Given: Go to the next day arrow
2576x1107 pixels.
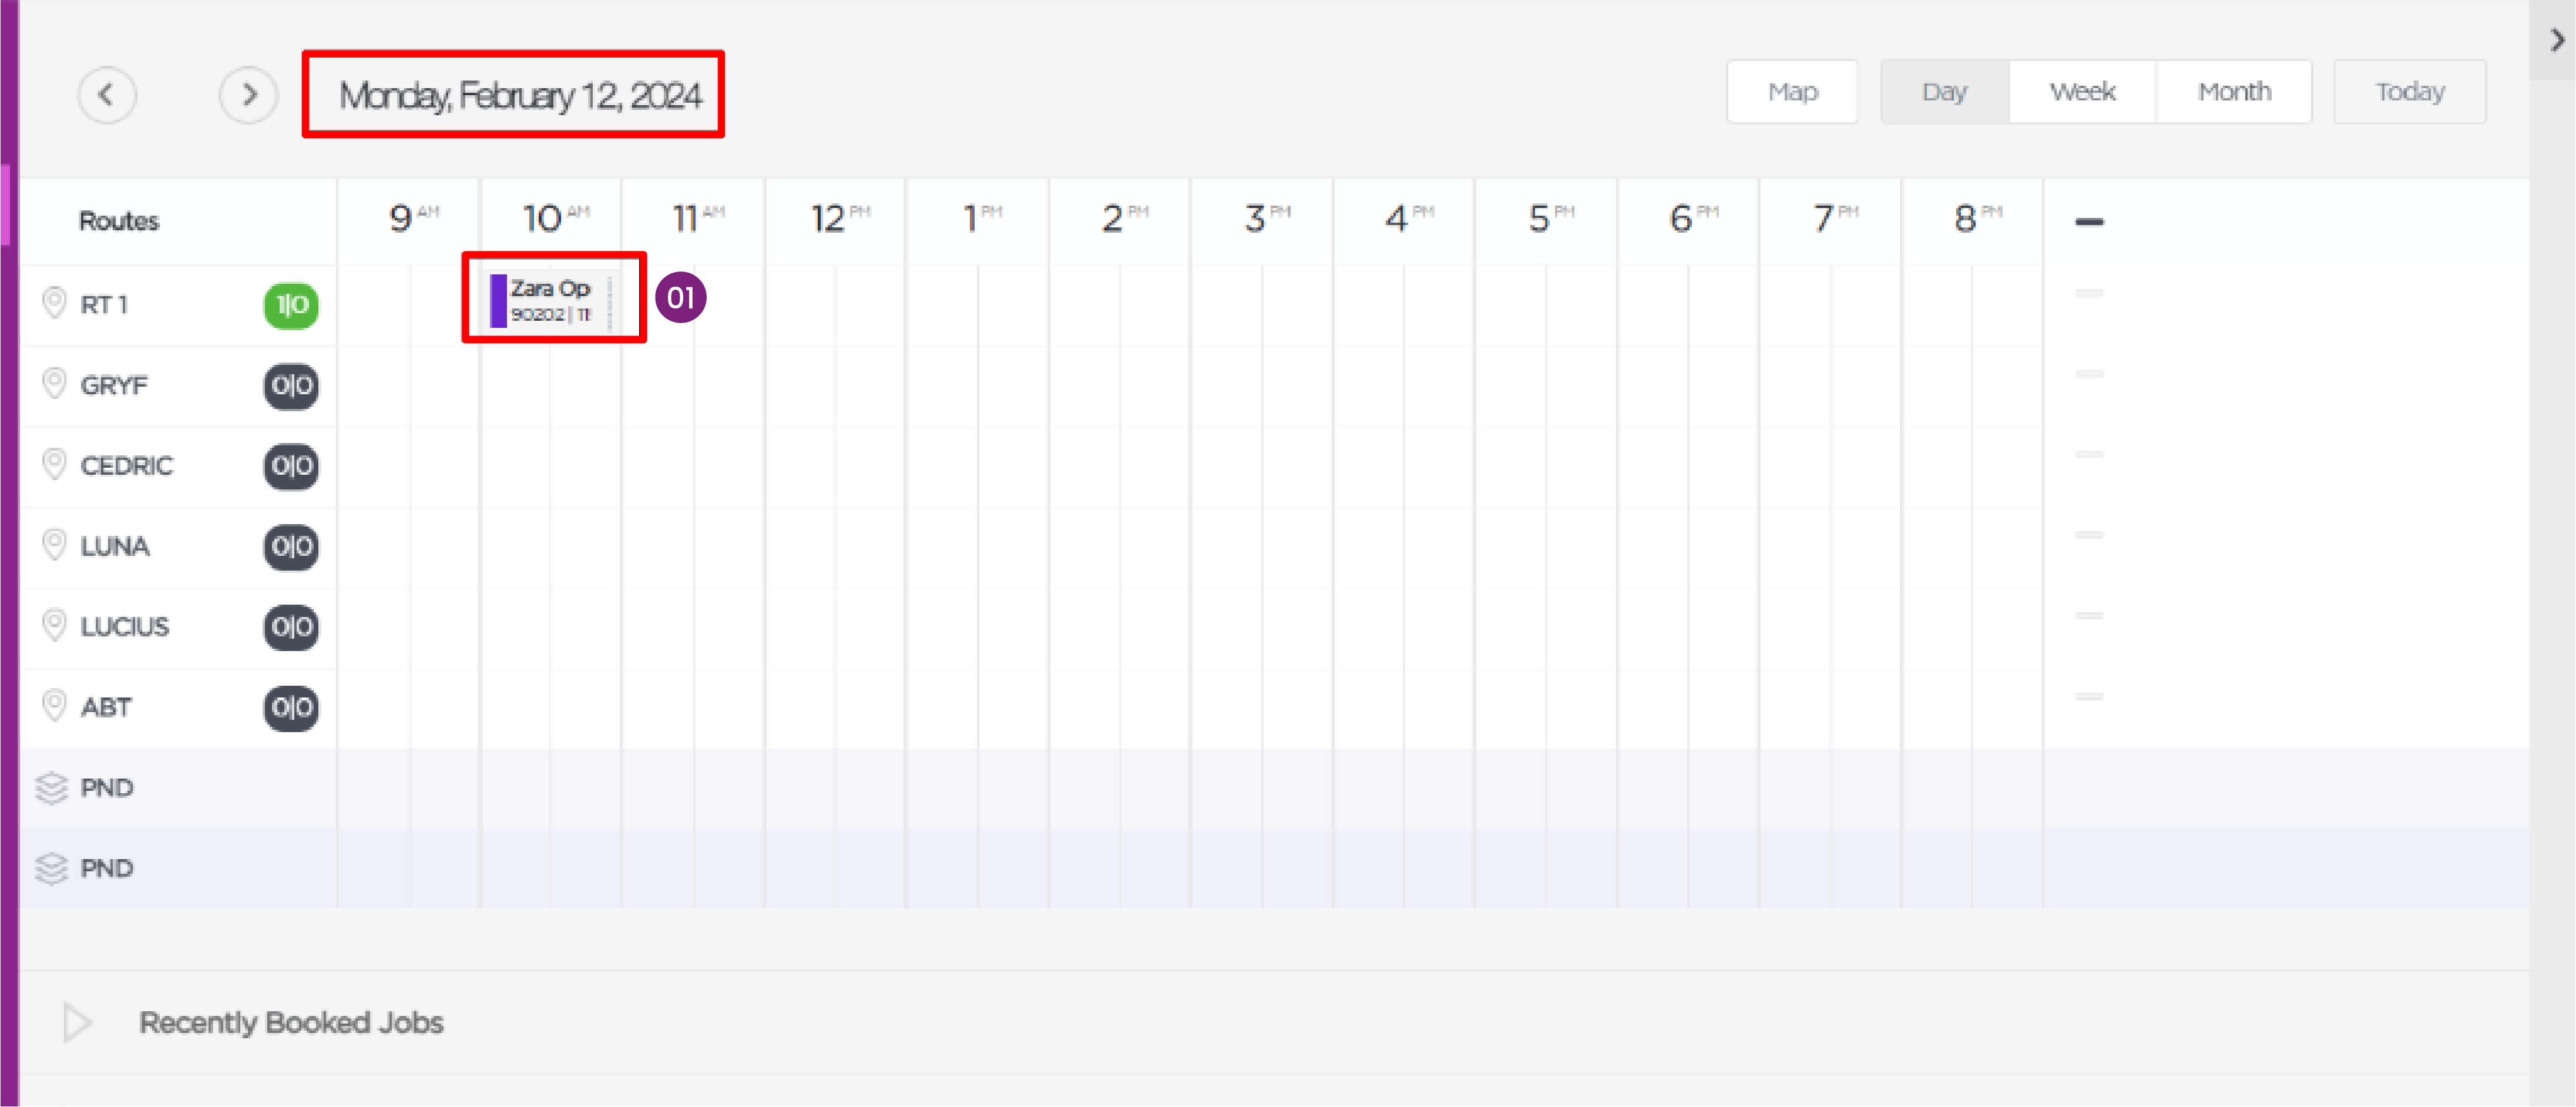Looking at the screenshot, I should (x=248, y=95).
